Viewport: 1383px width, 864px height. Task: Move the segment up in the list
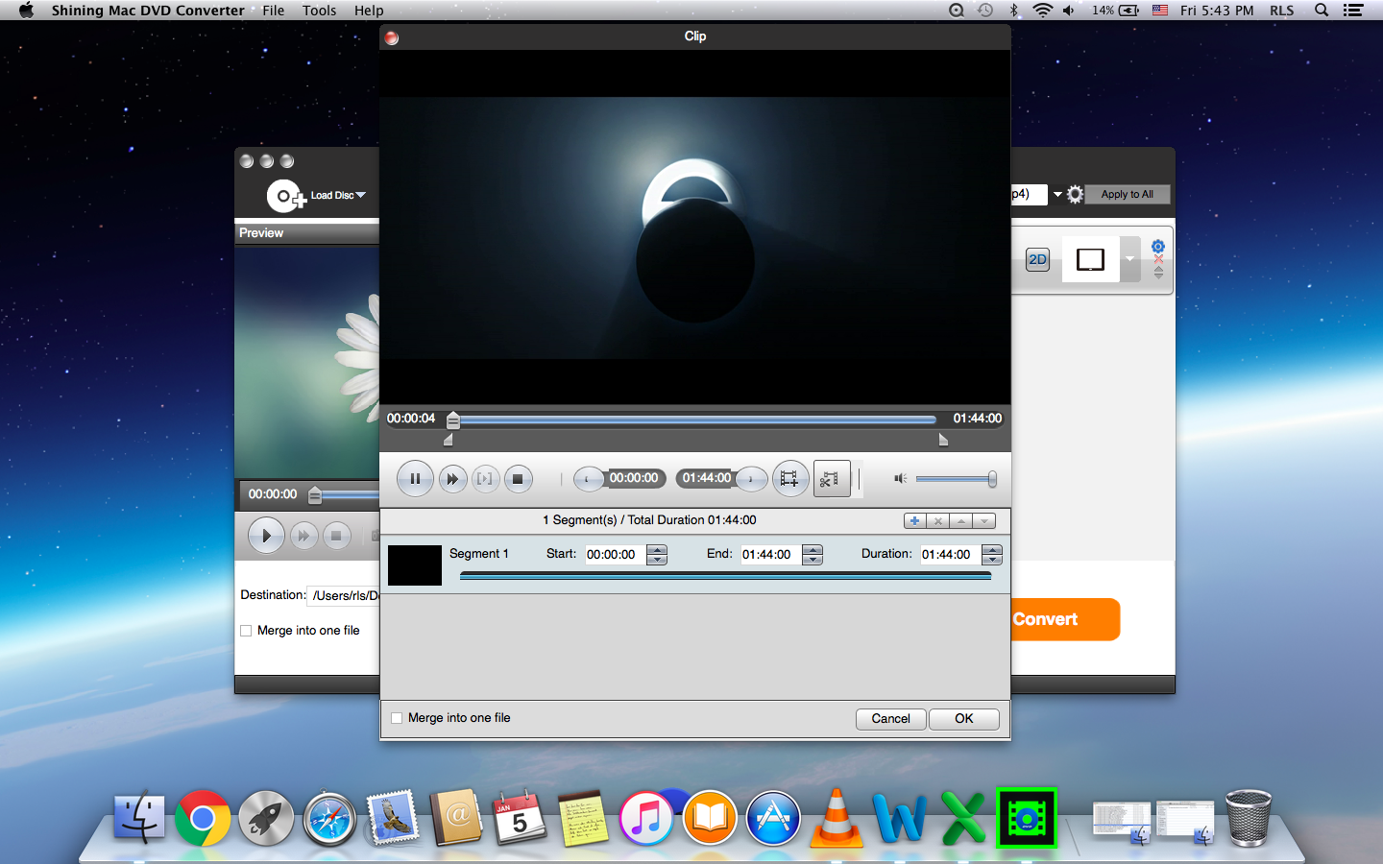pos(961,520)
